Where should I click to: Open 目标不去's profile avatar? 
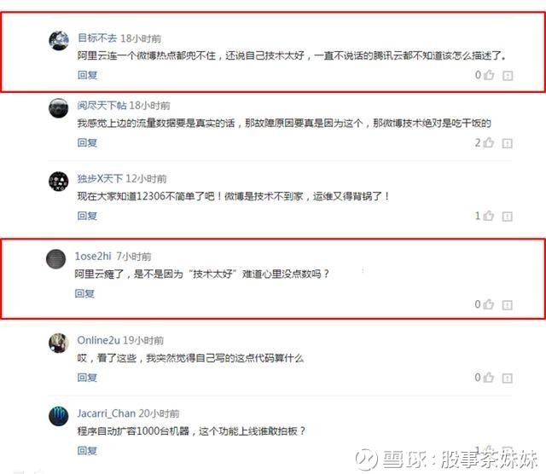pyautogui.click(x=59, y=40)
